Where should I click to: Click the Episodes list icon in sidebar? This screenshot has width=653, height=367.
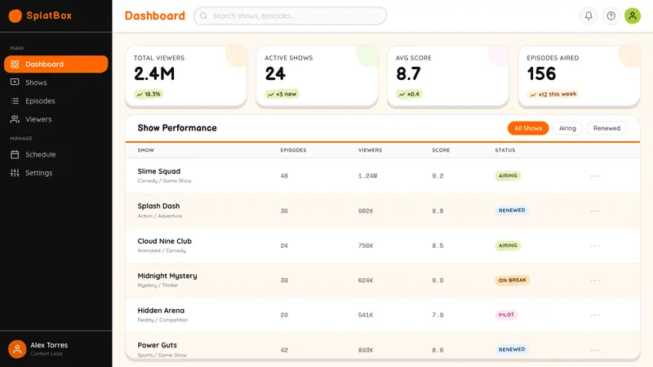(15, 100)
